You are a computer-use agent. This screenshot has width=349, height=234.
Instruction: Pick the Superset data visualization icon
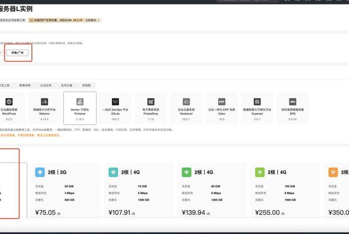tap(257, 102)
